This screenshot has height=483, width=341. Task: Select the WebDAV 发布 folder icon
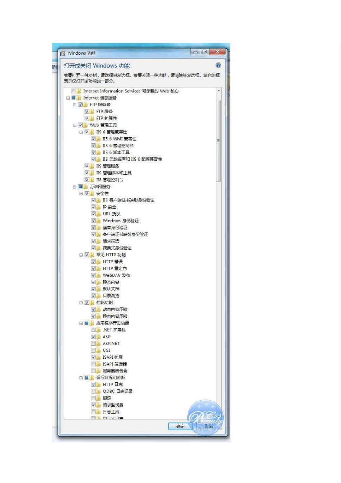(x=98, y=275)
